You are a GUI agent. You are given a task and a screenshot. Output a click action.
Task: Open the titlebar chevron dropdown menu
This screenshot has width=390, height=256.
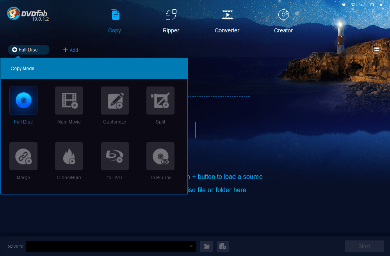pos(353,5)
